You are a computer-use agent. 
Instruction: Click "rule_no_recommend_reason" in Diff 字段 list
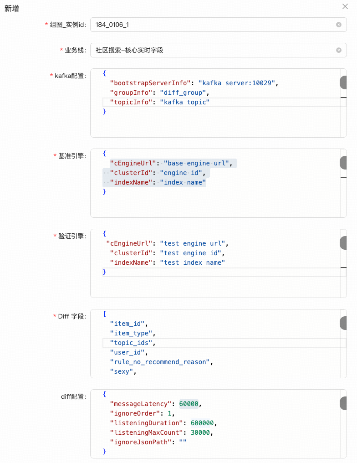pyautogui.click(x=160, y=362)
